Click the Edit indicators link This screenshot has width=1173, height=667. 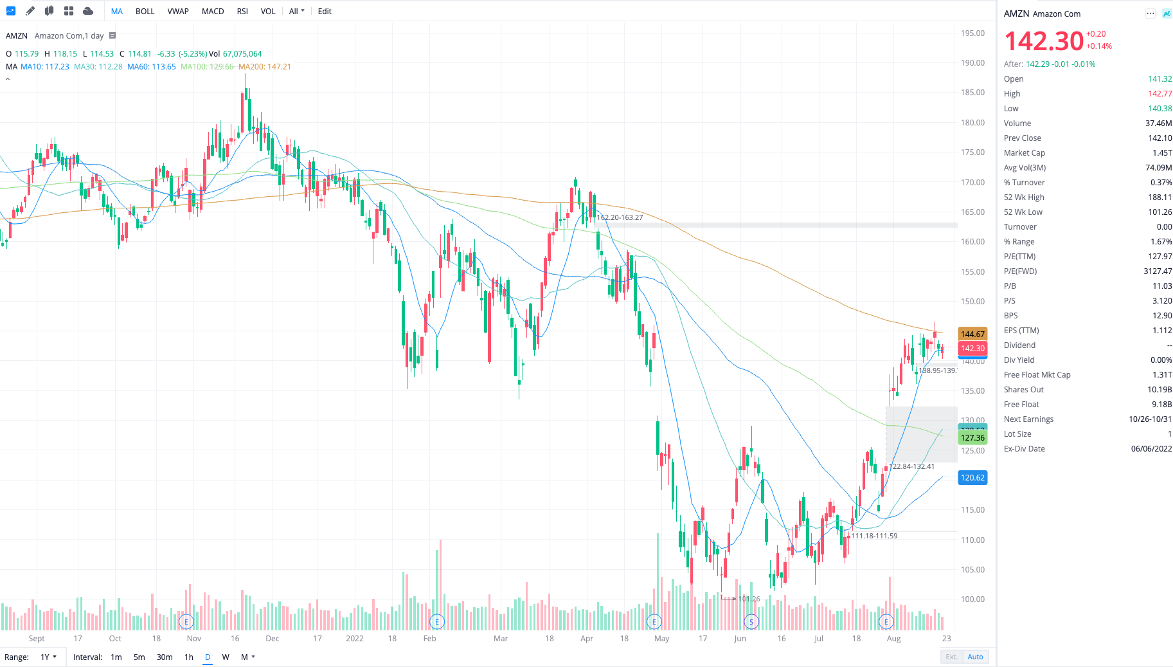point(324,11)
